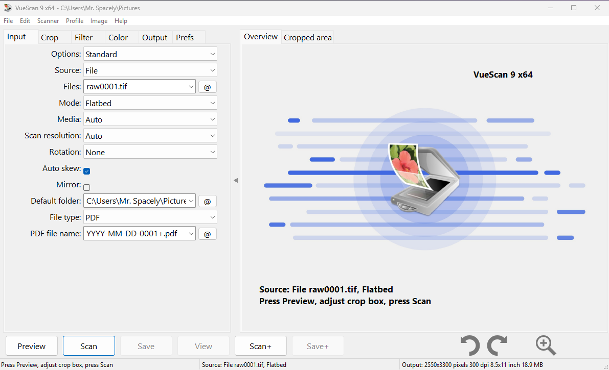The height and width of the screenshot is (370, 609).
Task: Minimize the VueScan window
Action: click(551, 8)
